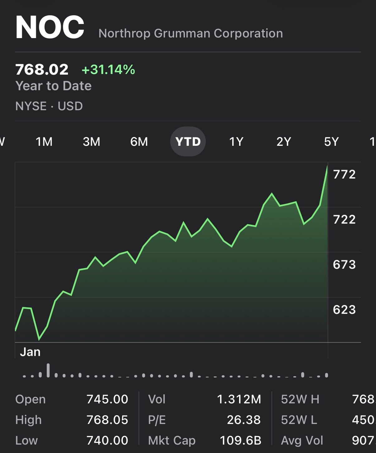The width and height of the screenshot is (376, 453).
Task: Select the 5Y time range
Action: [x=331, y=142]
